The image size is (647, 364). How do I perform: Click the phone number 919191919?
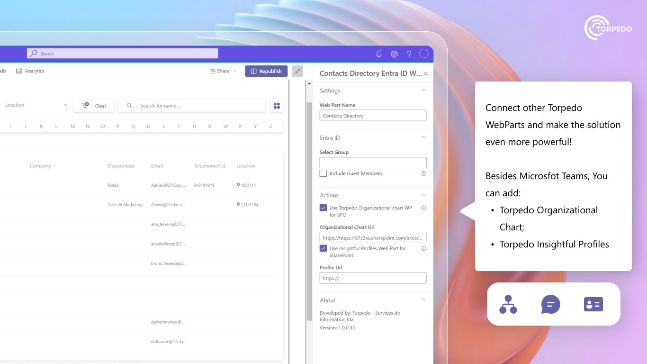coord(204,185)
